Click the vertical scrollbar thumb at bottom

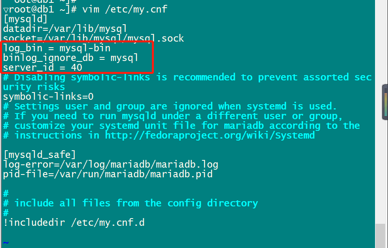(380, 235)
